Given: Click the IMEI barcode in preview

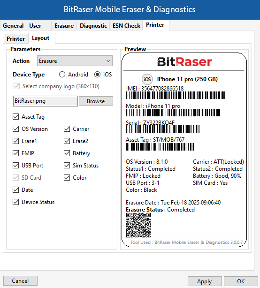Looking at the screenshot, I should click(176, 95).
